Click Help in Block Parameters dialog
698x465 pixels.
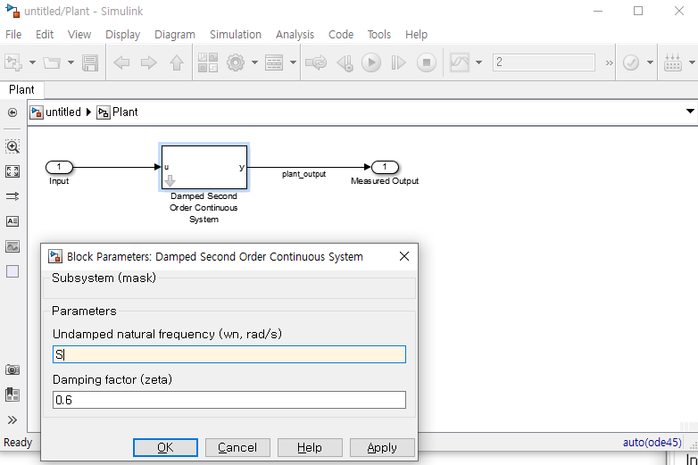coord(310,447)
